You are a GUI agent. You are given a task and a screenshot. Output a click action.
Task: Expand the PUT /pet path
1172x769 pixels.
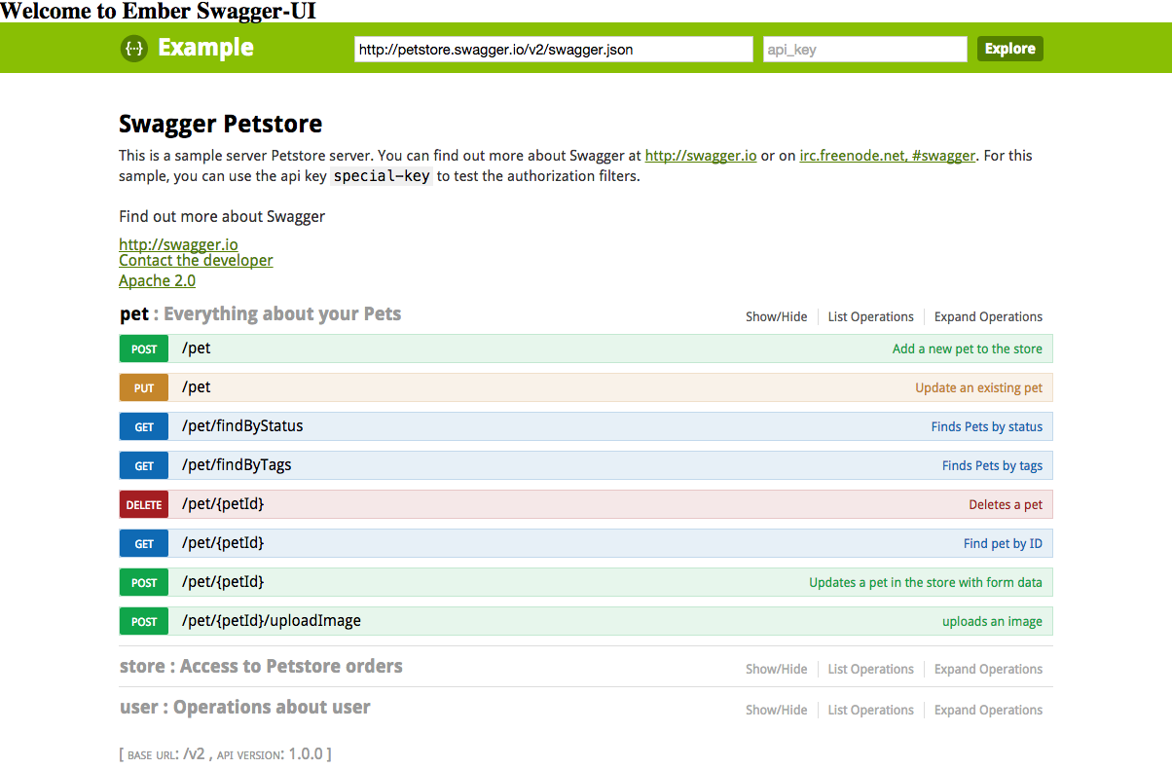[x=196, y=387]
